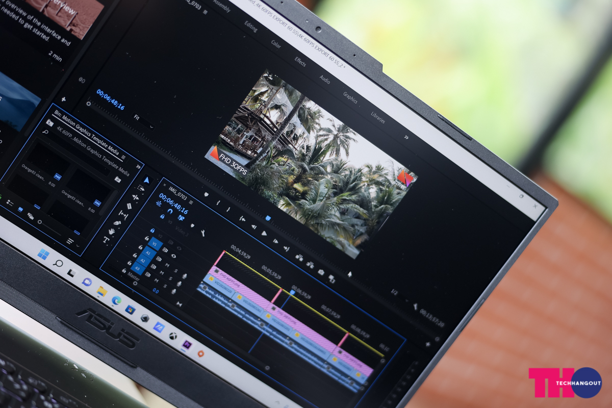This screenshot has width=612, height=408.
Task: Jump to the In point
Action: point(242,218)
